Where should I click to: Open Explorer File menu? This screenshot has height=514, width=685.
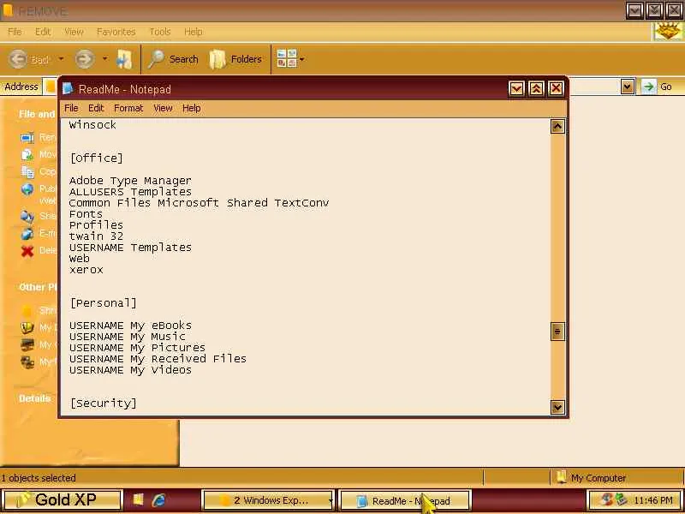pyautogui.click(x=15, y=32)
